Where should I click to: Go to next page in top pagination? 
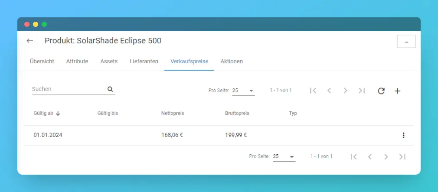346,91
